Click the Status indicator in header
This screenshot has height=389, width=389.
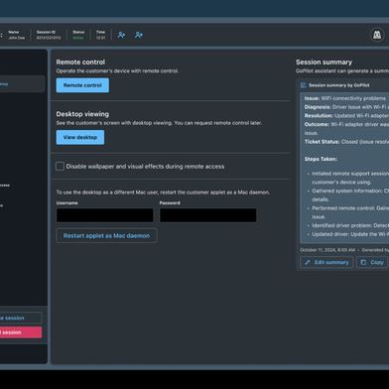click(x=78, y=35)
